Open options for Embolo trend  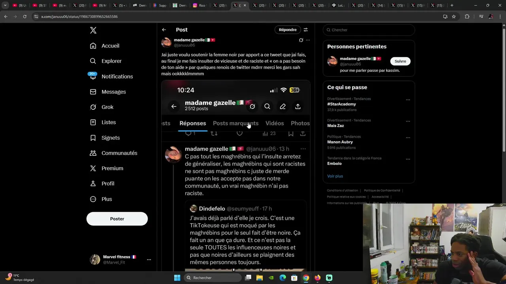[408, 159]
